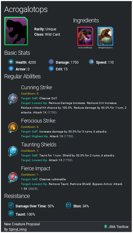Click the Damage stat icon

click(51, 62)
